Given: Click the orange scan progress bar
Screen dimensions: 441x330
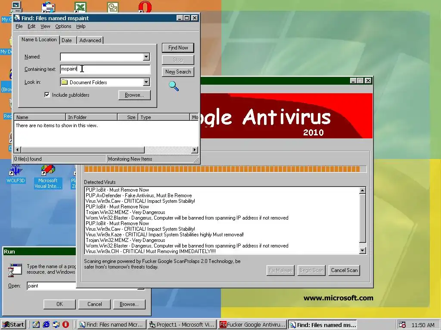Looking at the screenshot, I should (x=225, y=169).
